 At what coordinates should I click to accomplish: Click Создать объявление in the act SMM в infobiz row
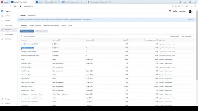tap(166, 90)
